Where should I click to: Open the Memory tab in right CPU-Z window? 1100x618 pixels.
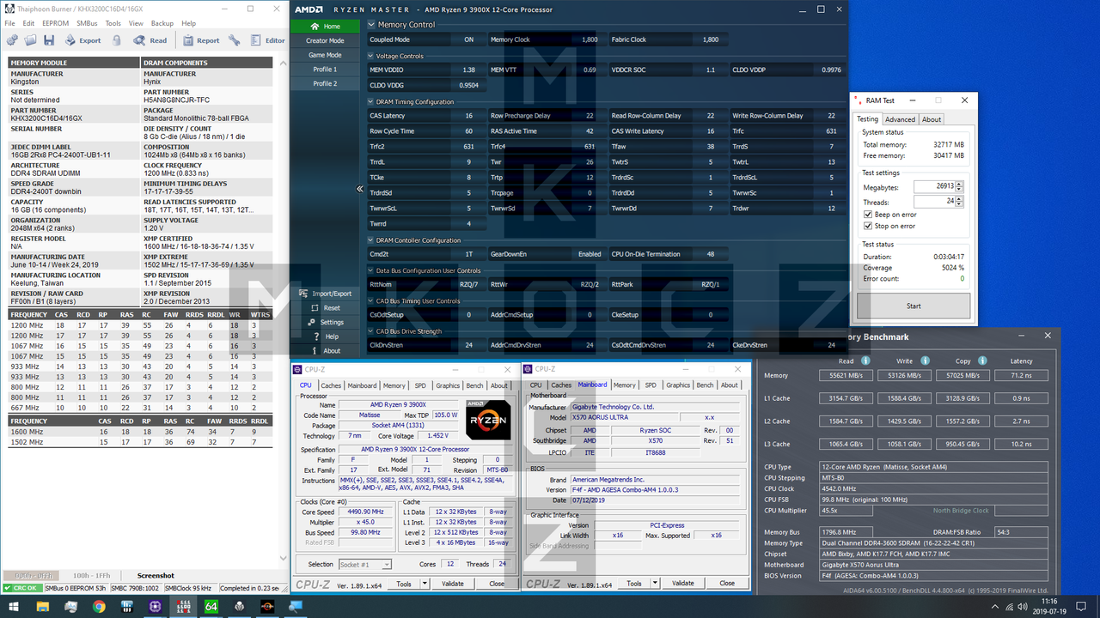pos(625,385)
